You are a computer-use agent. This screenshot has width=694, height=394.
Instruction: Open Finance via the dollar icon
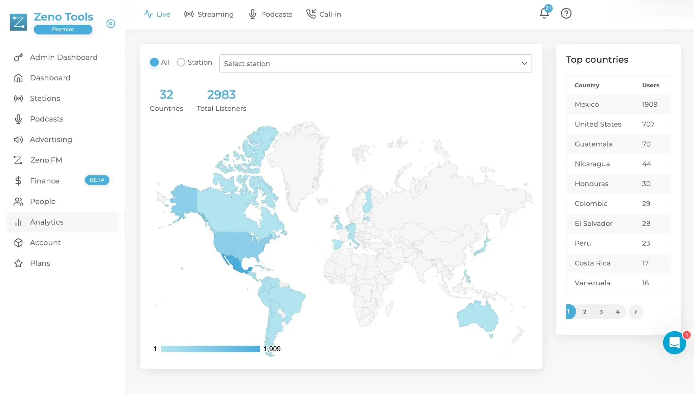pyautogui.click(x=18, y=181)
